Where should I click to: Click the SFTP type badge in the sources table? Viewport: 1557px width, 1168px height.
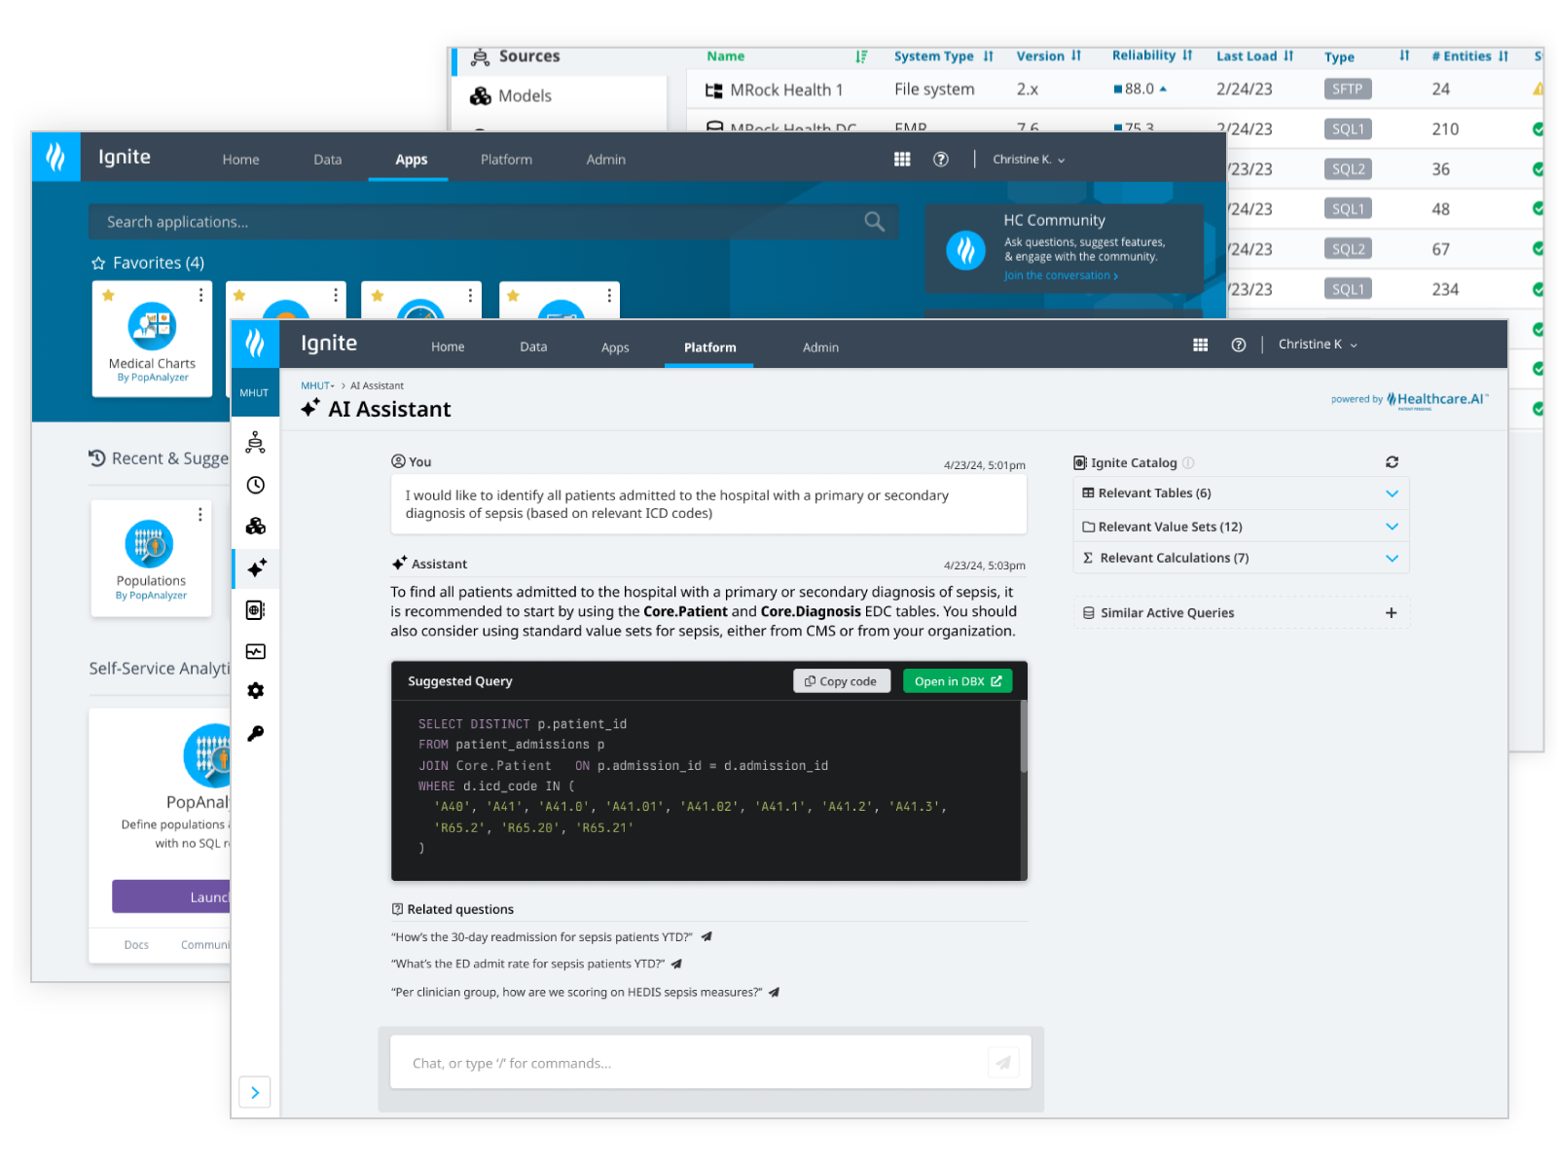[1347, 89]
